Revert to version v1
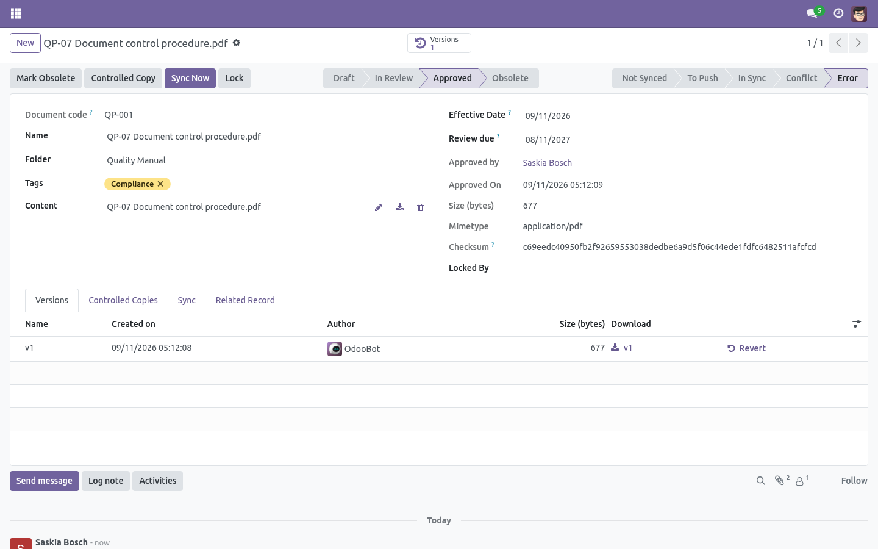 (746, 348)
